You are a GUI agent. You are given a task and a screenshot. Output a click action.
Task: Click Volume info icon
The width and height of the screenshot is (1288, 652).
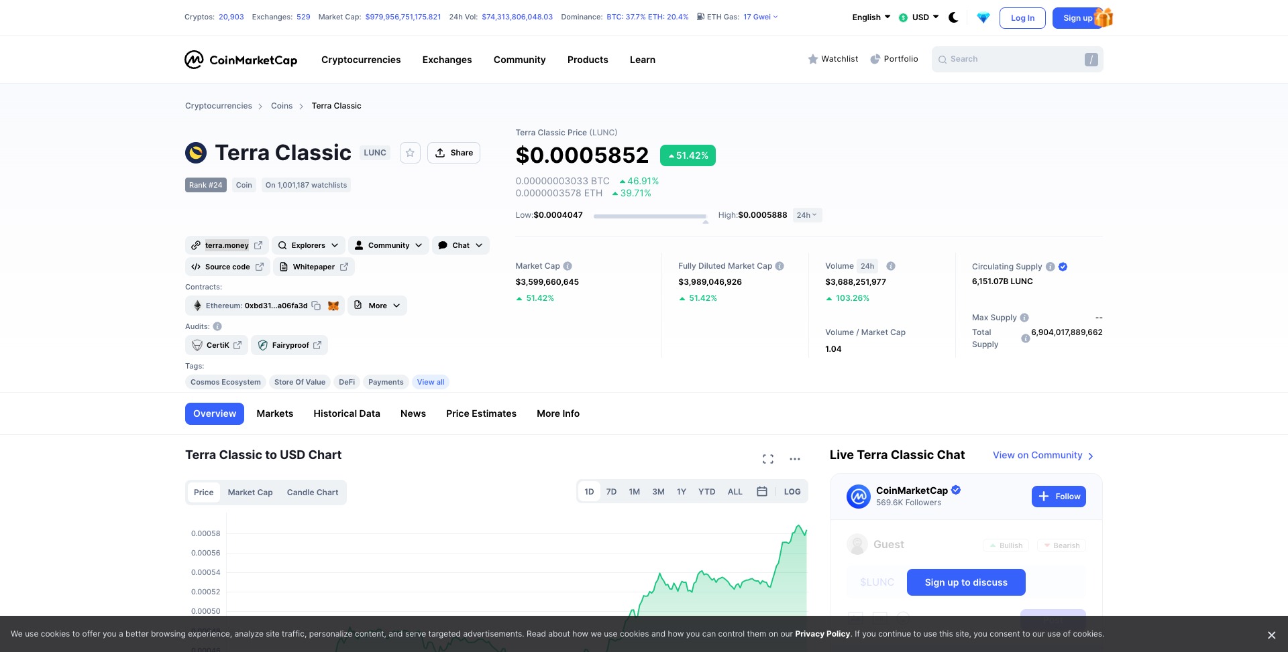point(891,266)
